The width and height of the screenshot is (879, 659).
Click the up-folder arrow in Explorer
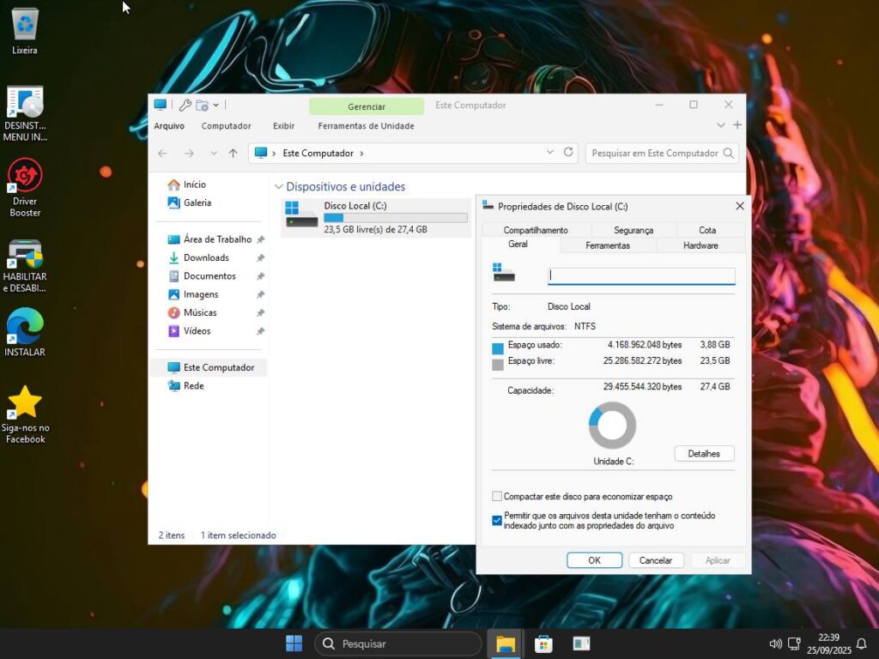[233, 154]
